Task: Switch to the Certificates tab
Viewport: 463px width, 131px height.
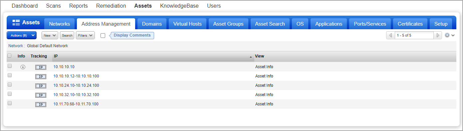Action: (x=410, y=24)
